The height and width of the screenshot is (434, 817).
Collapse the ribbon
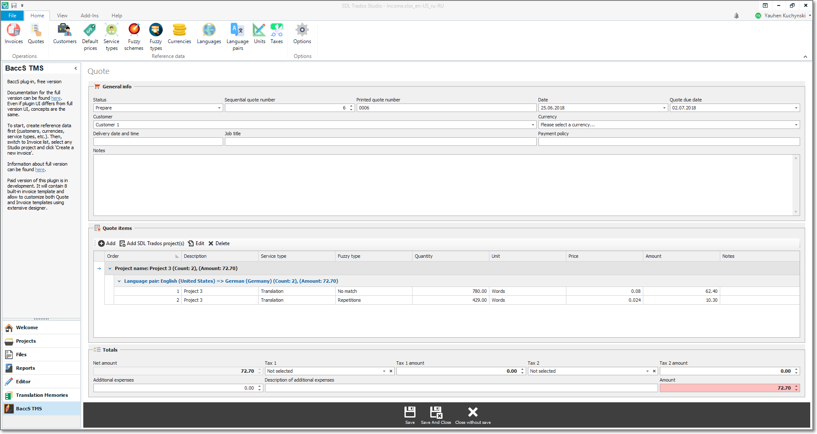[805, 57]
